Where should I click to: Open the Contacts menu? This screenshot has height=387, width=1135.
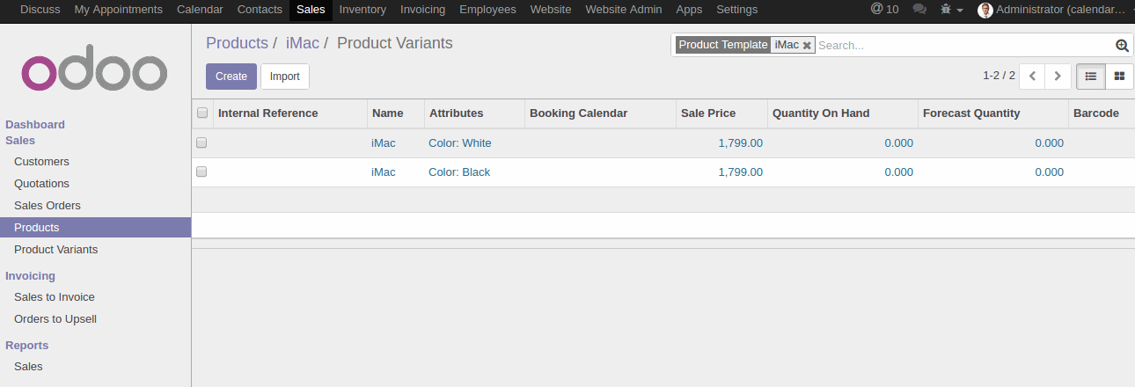[x=260, y=10]
